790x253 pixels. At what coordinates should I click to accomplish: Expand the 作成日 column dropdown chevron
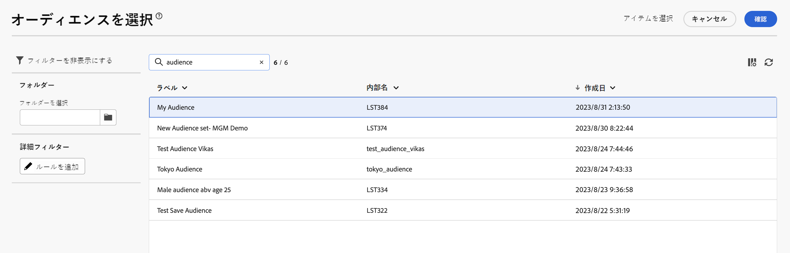[x=612, y=88]
